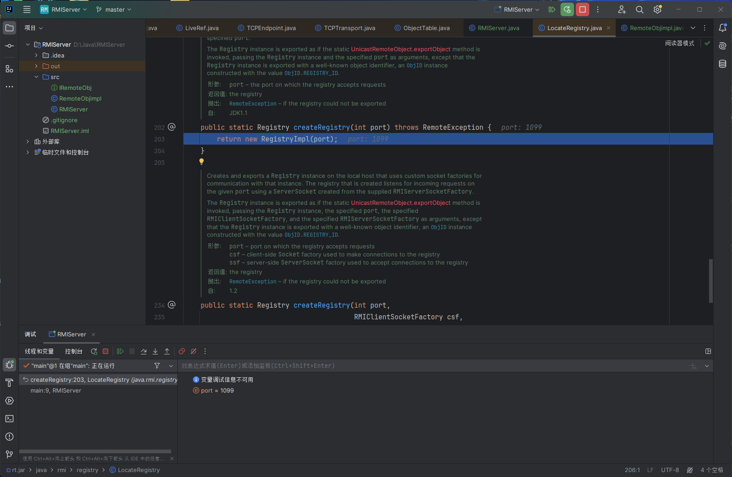Mute breakpoints in debug toolbar
The image size is (732, 477).
pyautogui.click(x=193, y=351)
